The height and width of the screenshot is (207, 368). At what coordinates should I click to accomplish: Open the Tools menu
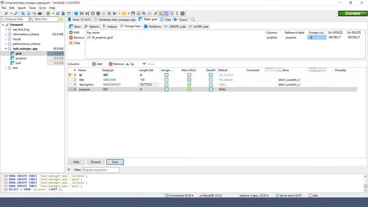click(32, 7)
